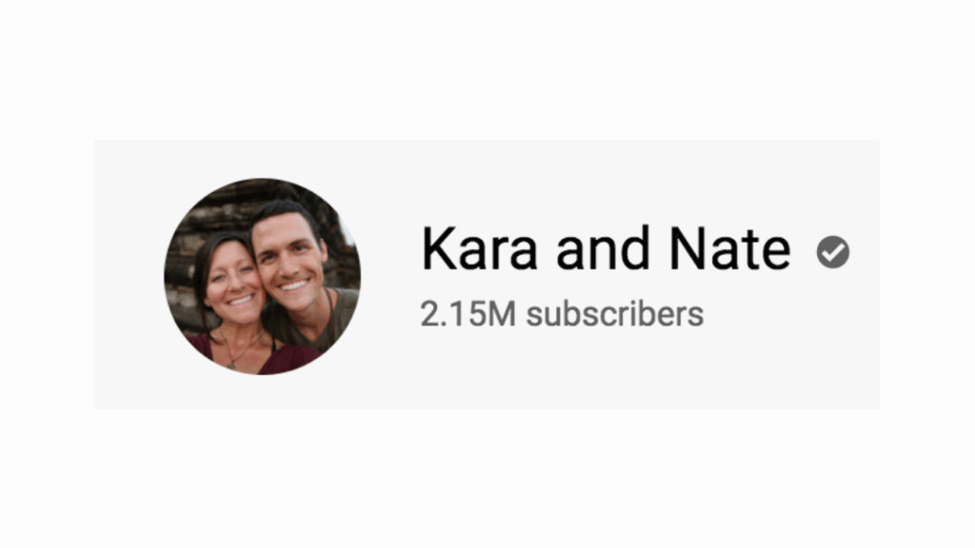Open the Kara and Nate profile picture
The height and width of the screenshot is (548, 975).
click(x=262, y=277)
